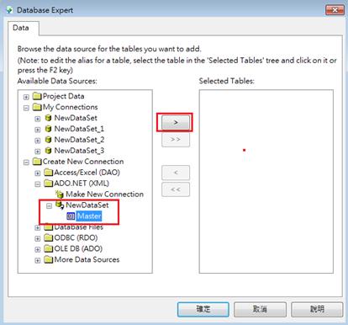Click the Create New Connection folder icon

coord(37,162)
